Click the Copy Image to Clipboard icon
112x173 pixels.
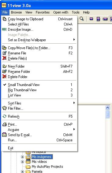pos(4,19)
